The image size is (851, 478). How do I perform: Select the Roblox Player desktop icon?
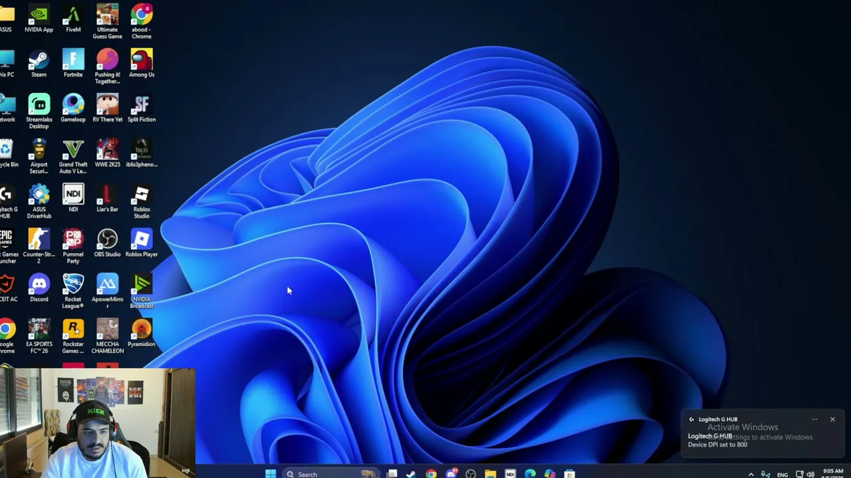(x=142, y=244)
